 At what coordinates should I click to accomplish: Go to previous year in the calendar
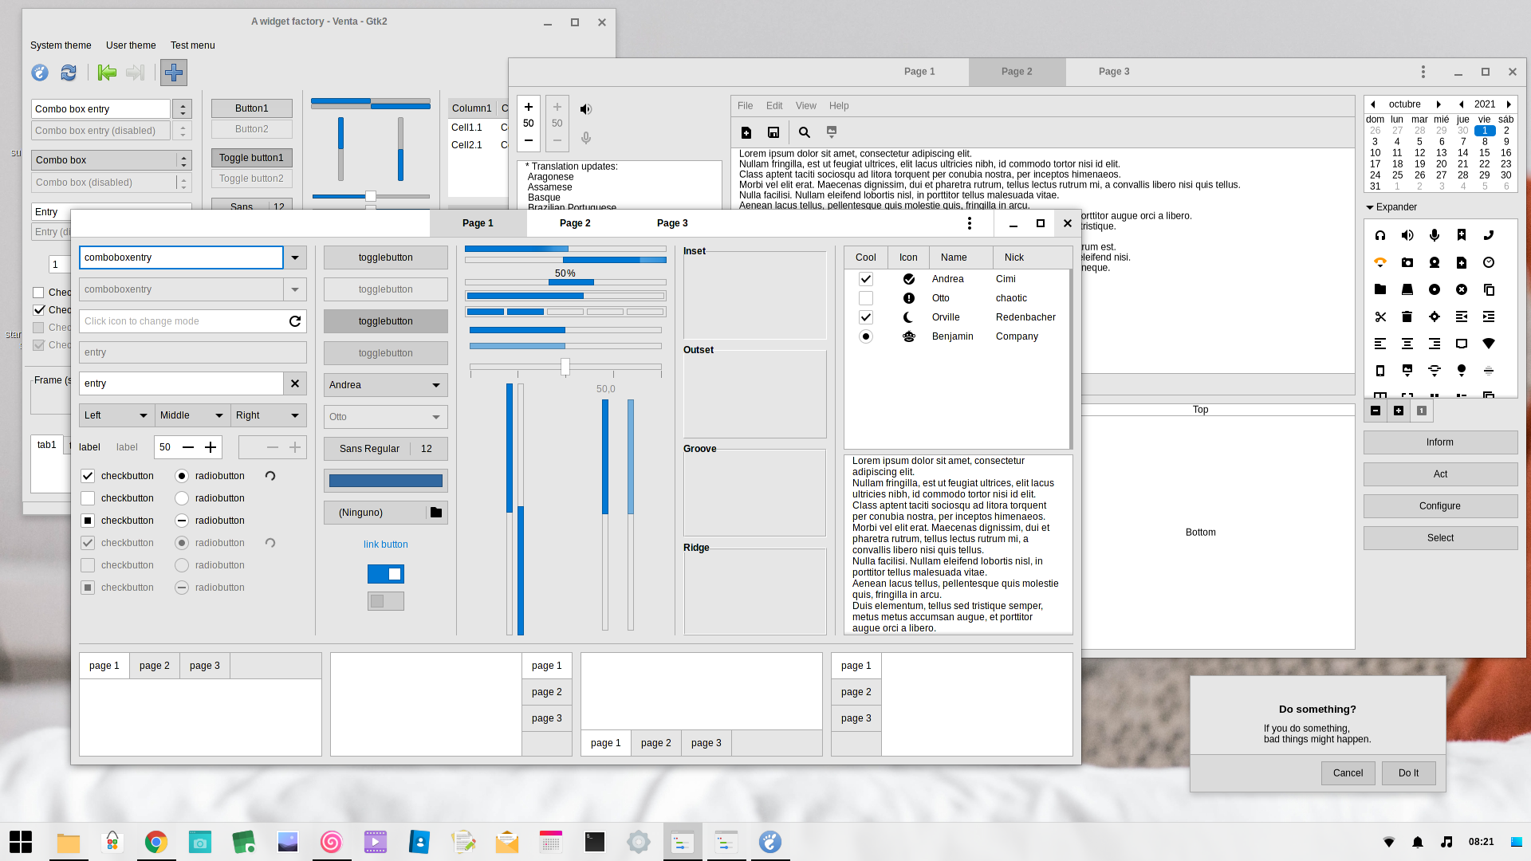pos(1461,104)
